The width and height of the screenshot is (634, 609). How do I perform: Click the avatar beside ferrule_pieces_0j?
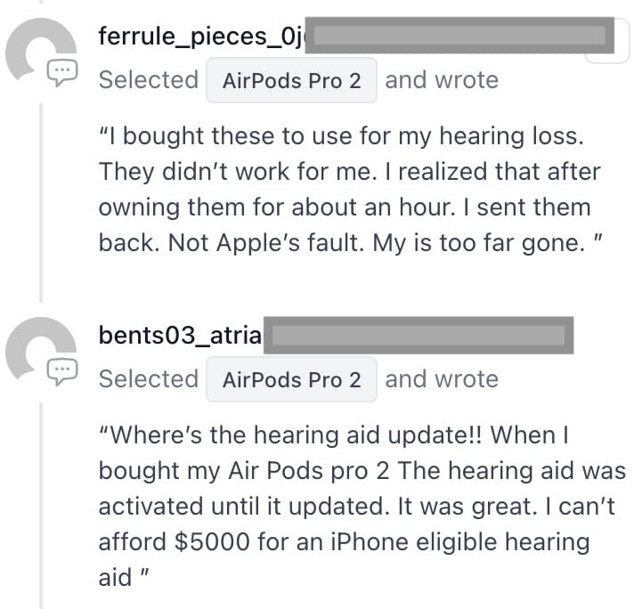(37, 50)
